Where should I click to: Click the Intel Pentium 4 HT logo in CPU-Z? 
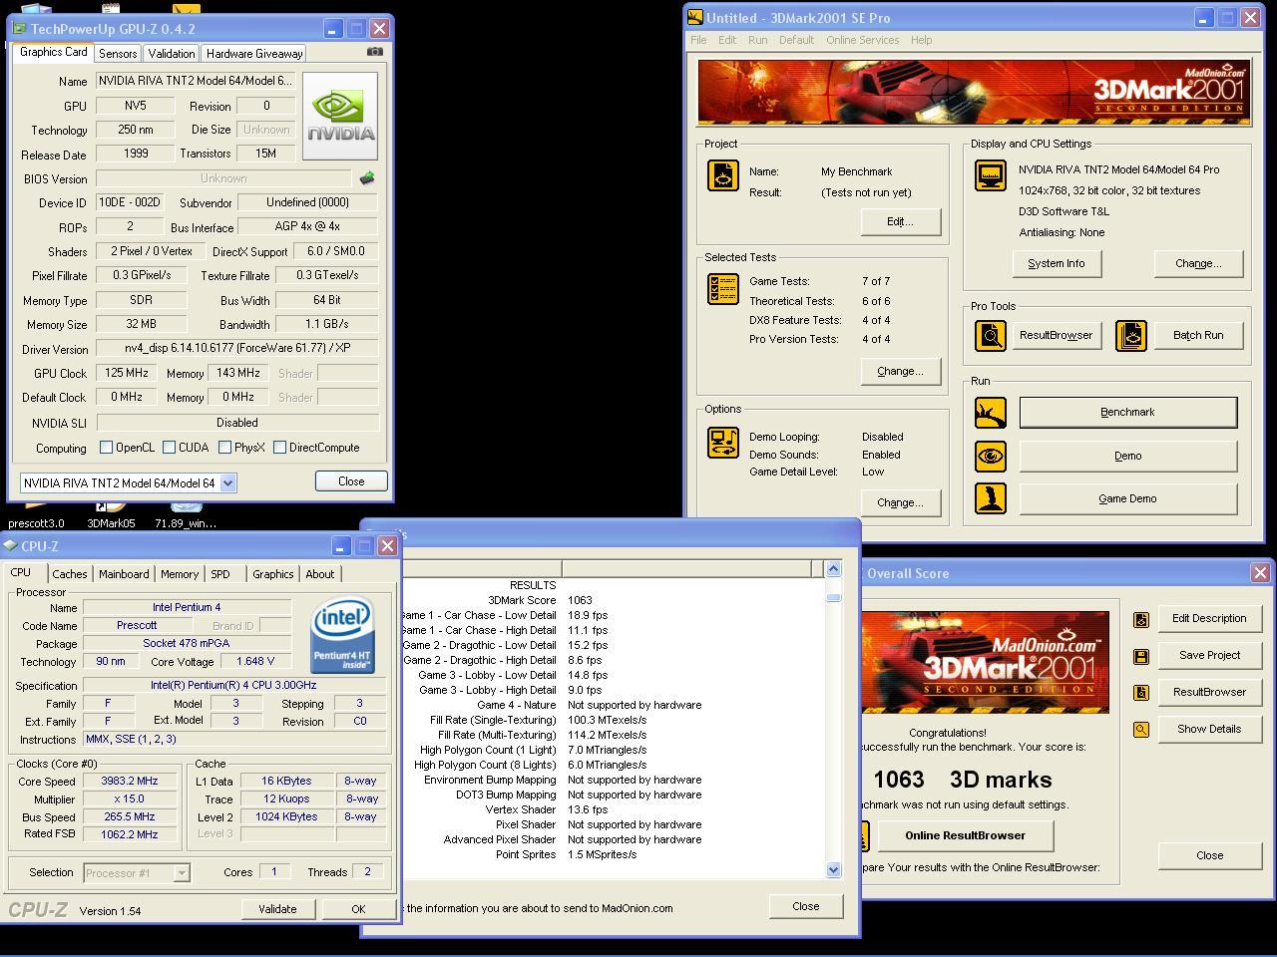[342, 635]
